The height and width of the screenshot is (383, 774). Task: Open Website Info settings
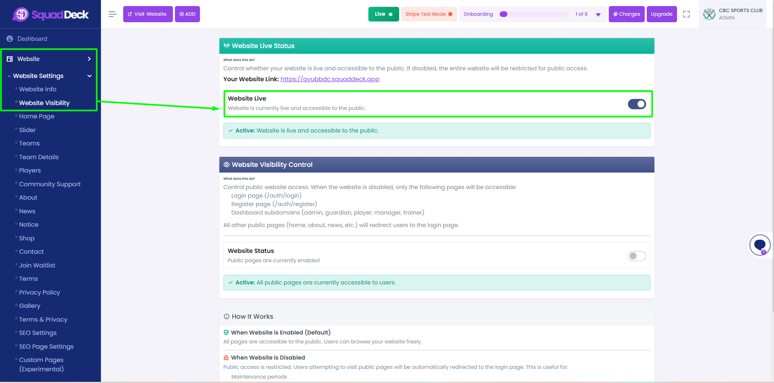pyautogui.click(x=38, y=89)
